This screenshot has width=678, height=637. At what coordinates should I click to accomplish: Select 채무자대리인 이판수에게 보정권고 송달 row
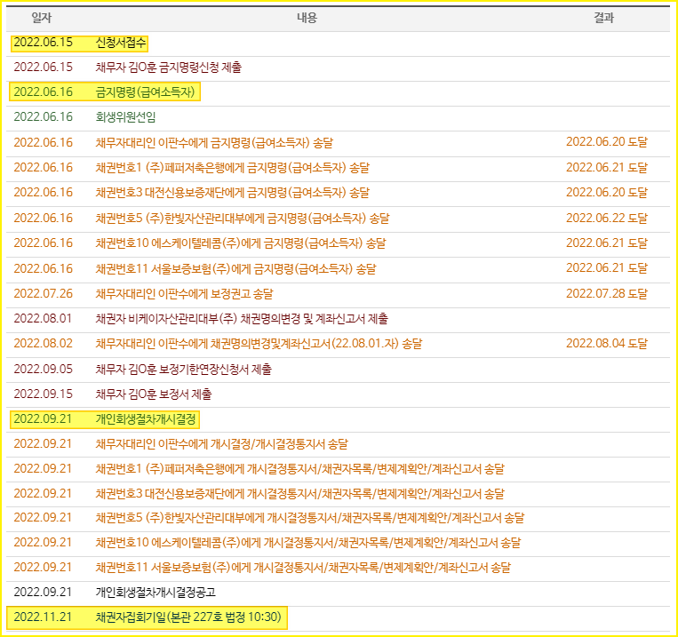pos(339,294)
